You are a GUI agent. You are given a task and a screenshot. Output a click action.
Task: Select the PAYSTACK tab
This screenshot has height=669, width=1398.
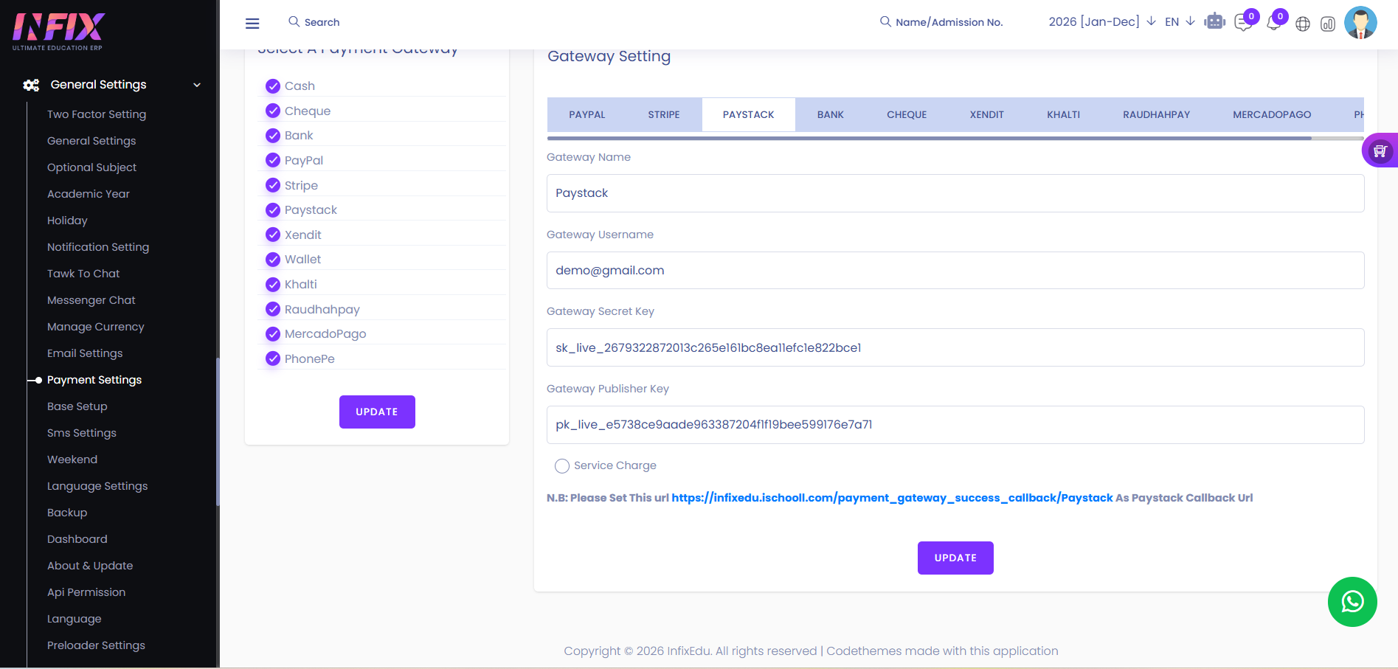click(x=749, y=114)
